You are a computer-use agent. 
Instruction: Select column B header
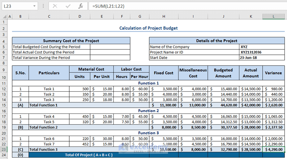pyautogui.click(x=20, y=17)
